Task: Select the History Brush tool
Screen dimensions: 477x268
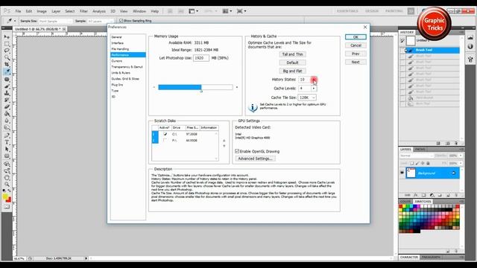Action: point(7,100)
